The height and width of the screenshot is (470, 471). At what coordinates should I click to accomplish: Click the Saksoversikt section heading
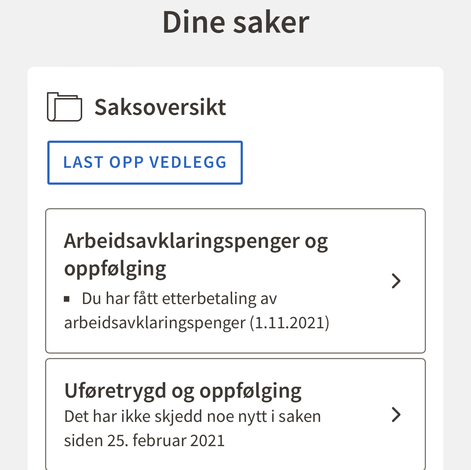tap(160, 107)
